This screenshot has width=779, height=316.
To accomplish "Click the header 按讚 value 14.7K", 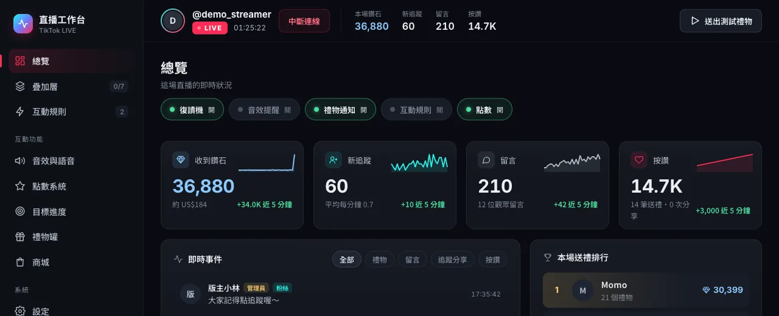I will (482, 26).
